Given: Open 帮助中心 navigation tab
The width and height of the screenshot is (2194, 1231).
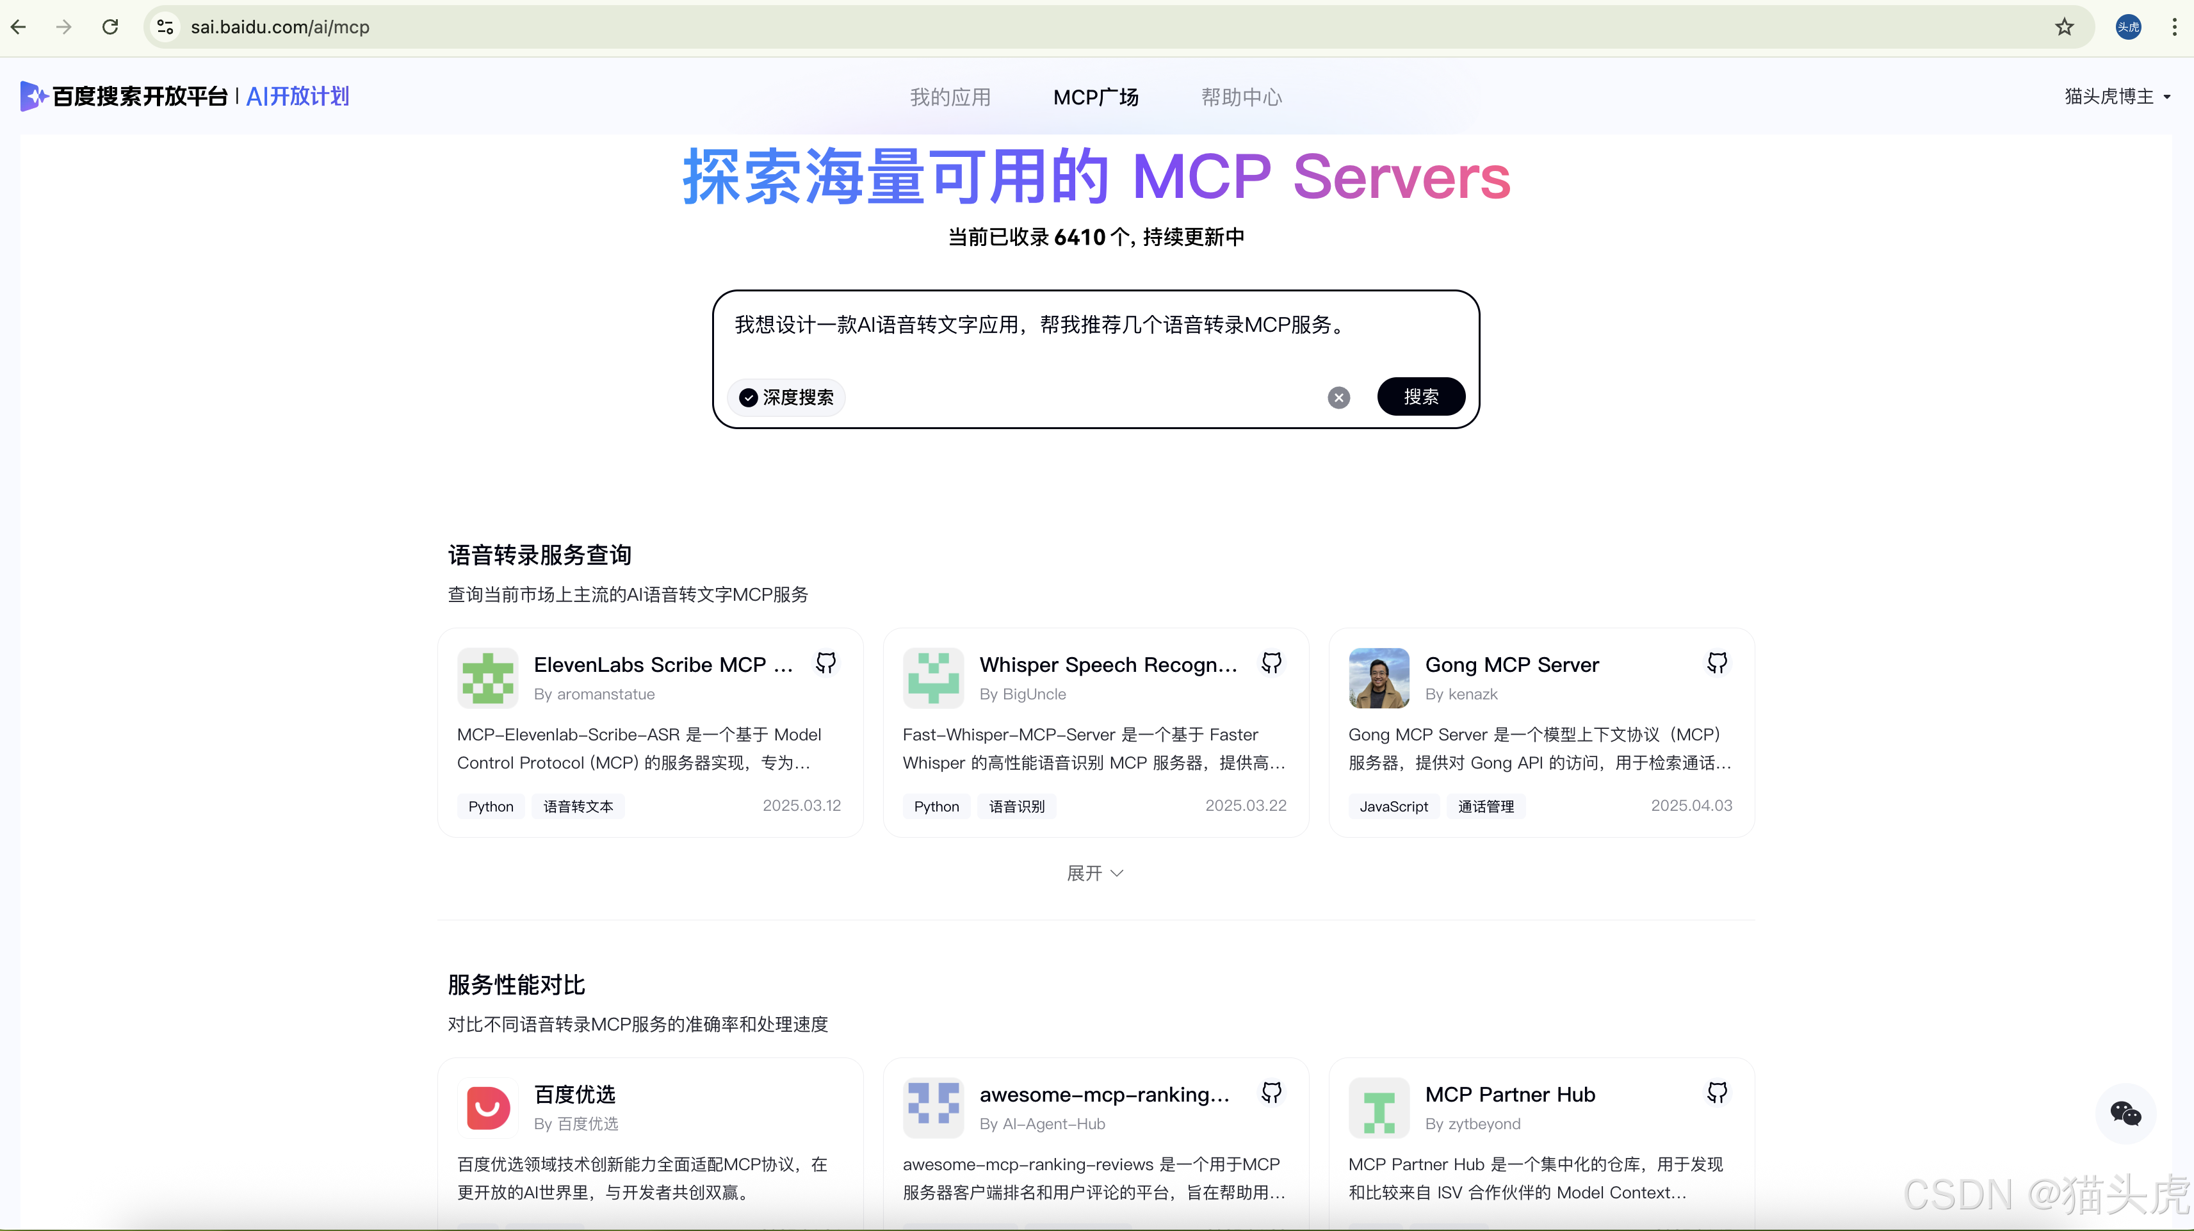Looking at the screenshot, I should click(1241, 97).
